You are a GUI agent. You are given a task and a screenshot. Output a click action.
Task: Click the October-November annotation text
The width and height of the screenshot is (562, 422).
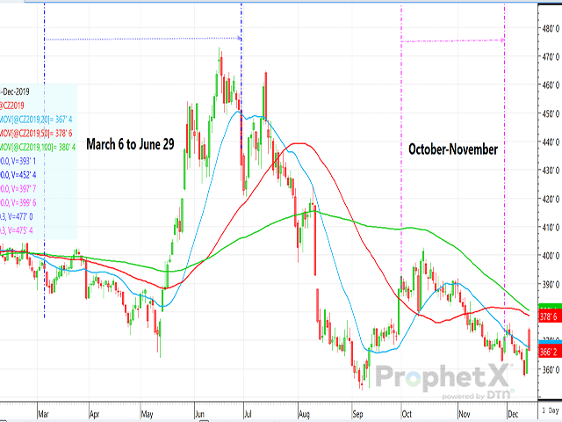[453, 149]
